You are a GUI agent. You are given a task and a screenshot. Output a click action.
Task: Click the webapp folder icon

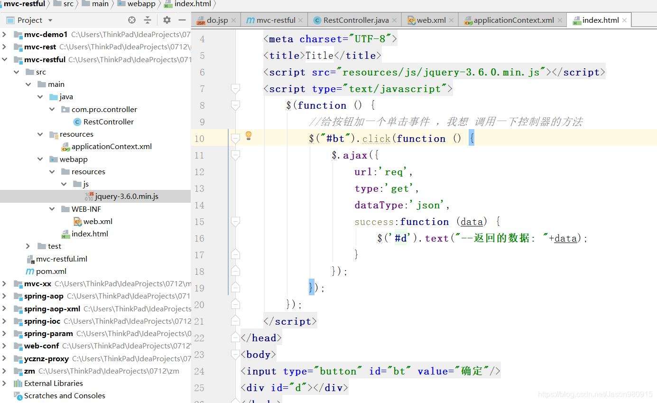54,159
